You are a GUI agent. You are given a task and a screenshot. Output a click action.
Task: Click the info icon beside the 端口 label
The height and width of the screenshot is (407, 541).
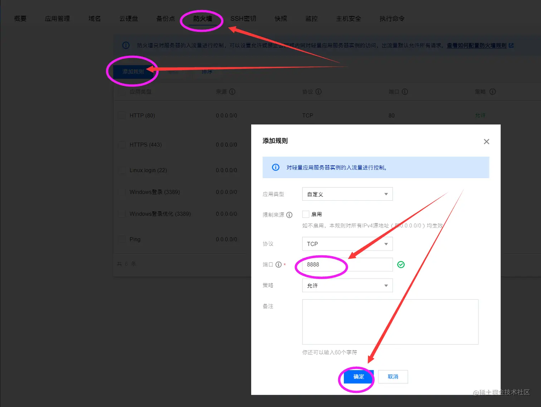(x=278, y=265)
